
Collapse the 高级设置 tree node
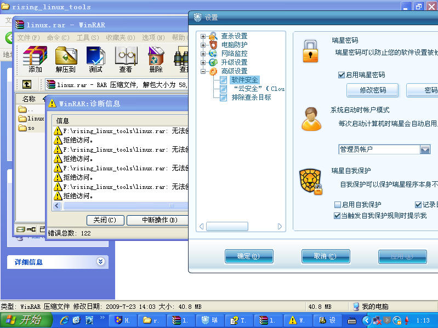pyautogui.click(x=203, y=71)
